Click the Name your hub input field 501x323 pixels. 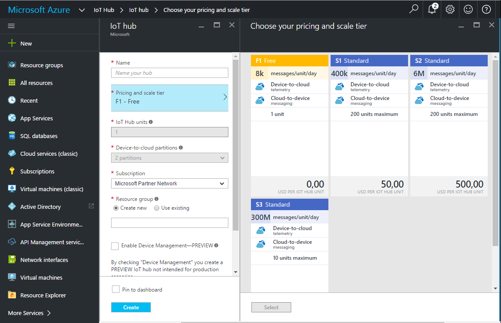[x=170, y=73]
